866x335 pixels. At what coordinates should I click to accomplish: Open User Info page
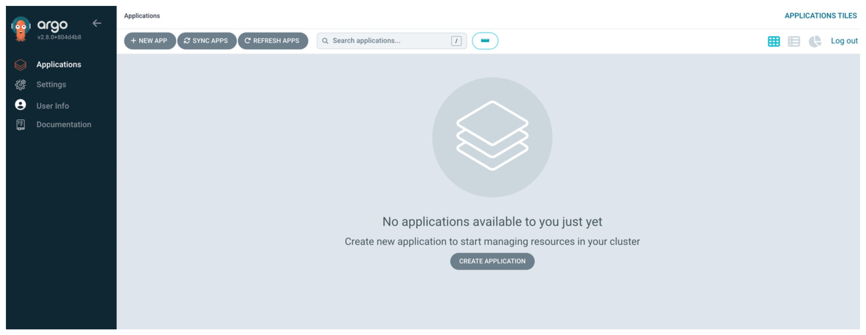click(52, 106)
